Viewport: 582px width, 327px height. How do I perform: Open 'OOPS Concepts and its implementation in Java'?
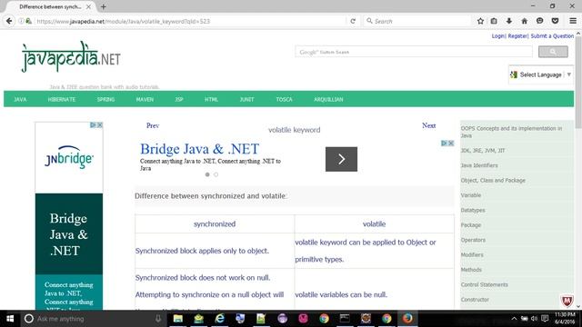(511, 132)
